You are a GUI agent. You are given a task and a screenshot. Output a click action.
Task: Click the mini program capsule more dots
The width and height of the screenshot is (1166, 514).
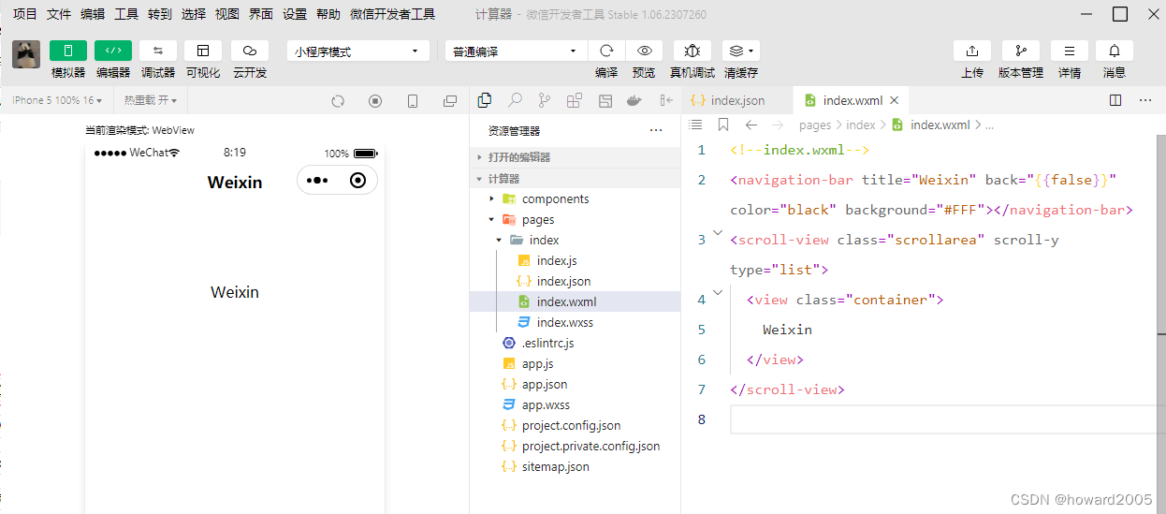(x=317, y=181)
